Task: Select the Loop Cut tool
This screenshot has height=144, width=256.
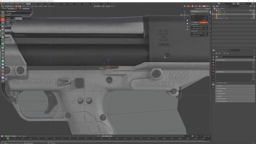Action: coord(3,54)
